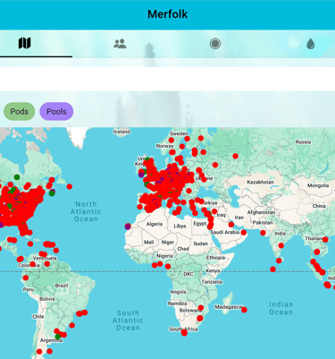Click the Algeria map label
Screen dimensions: 335x359
(x=155, y=224)
